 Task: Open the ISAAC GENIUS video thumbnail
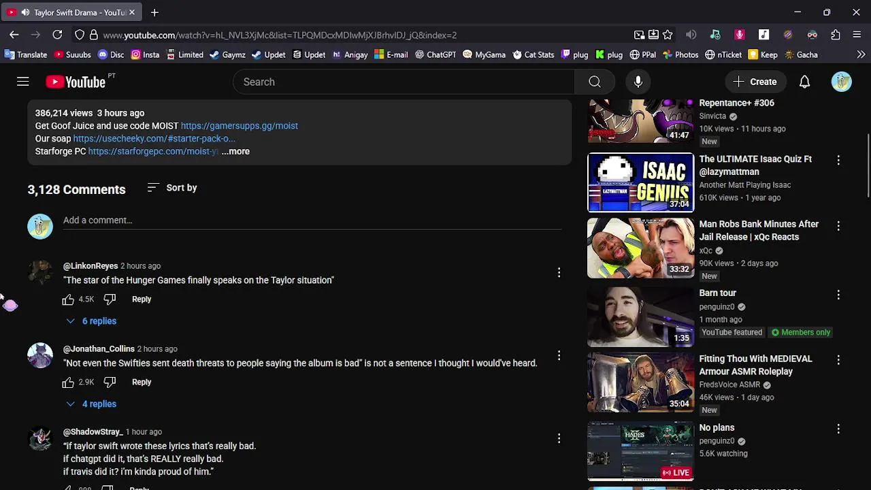pos(640,182)
